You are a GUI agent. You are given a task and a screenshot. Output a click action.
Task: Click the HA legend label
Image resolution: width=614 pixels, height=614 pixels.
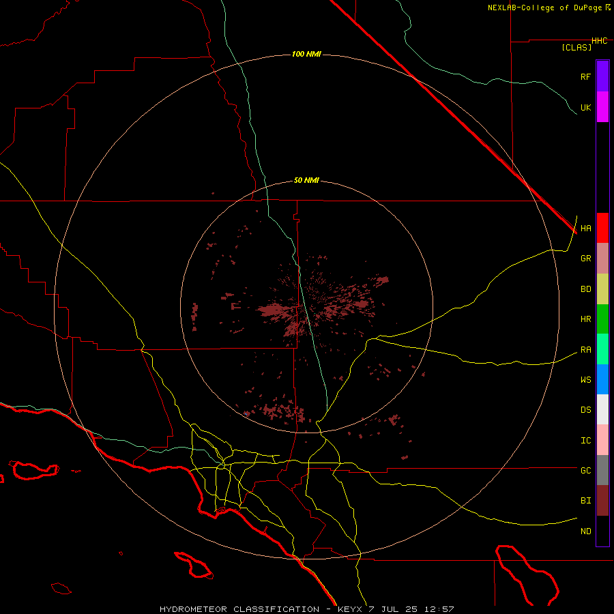tap(585, 229)
